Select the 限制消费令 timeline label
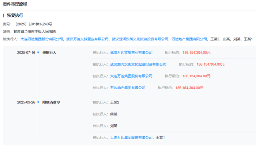 coord(51,102)
